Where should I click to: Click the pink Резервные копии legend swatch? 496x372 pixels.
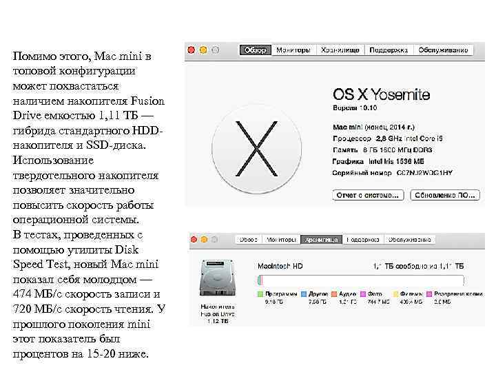pos(429,294)
